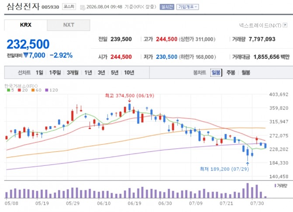
Task: Switch to the NXT tab
Action: (x=69, y=25)
